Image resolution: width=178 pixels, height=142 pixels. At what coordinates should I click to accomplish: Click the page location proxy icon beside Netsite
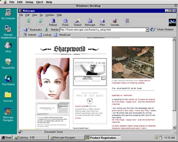pyautogui.click(x=46, y=30)
